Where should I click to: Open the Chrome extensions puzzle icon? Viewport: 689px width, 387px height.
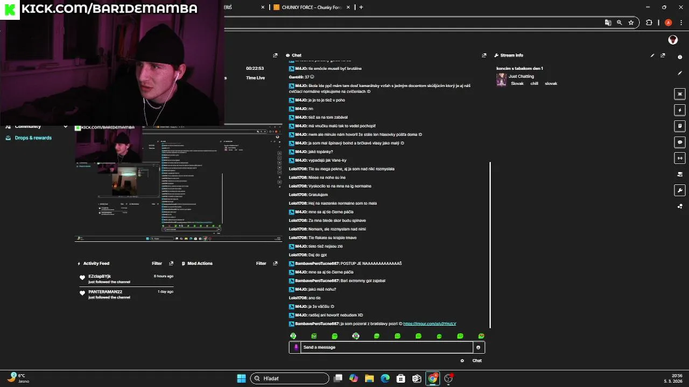coord(649,23)
